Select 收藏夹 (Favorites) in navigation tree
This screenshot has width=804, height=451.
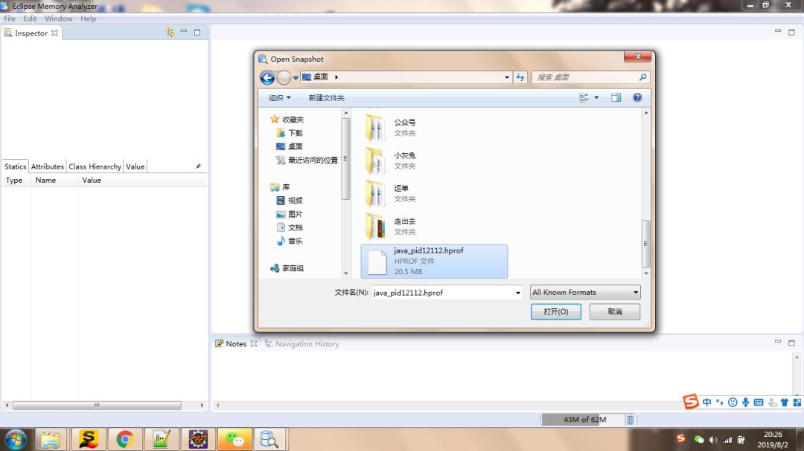[x=287, y=120]
